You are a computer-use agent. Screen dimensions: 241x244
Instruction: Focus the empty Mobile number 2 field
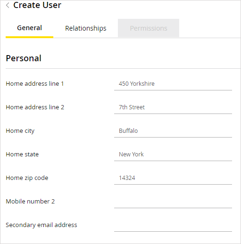[x=173, y=202]
